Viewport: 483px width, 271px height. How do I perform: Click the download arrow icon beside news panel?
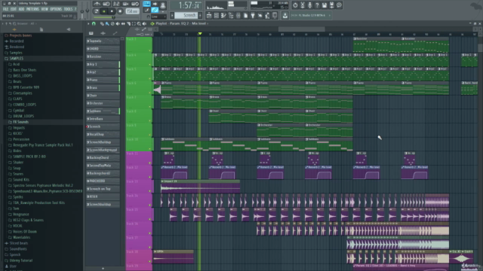coord(285,15)
